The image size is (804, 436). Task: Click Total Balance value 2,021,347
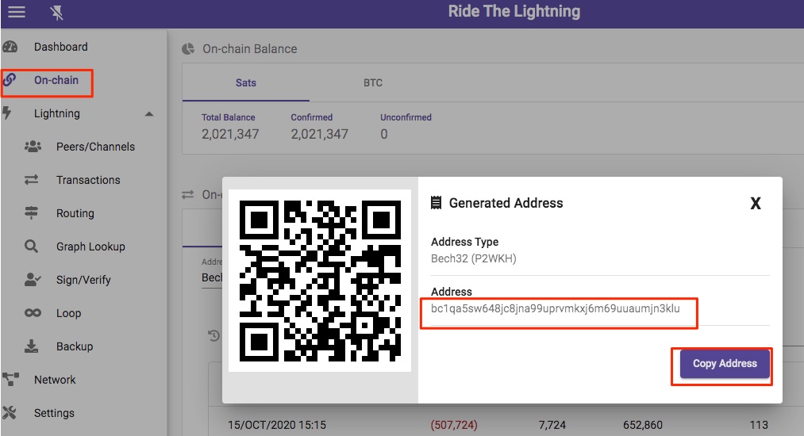pyautogui.click(x=230, y=134)
